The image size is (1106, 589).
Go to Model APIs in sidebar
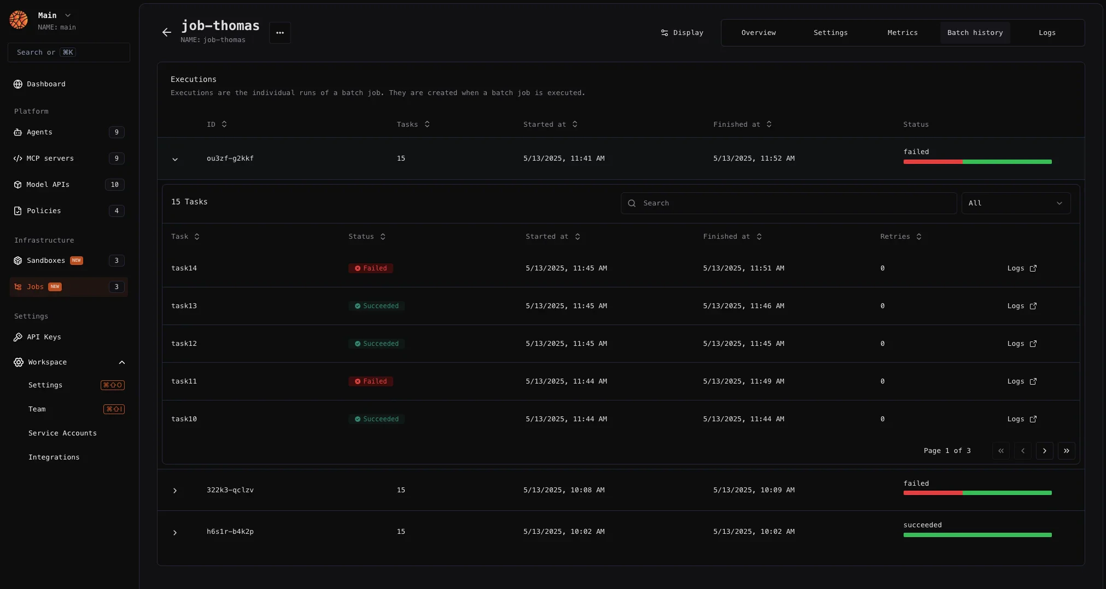[x=69, y=185]
